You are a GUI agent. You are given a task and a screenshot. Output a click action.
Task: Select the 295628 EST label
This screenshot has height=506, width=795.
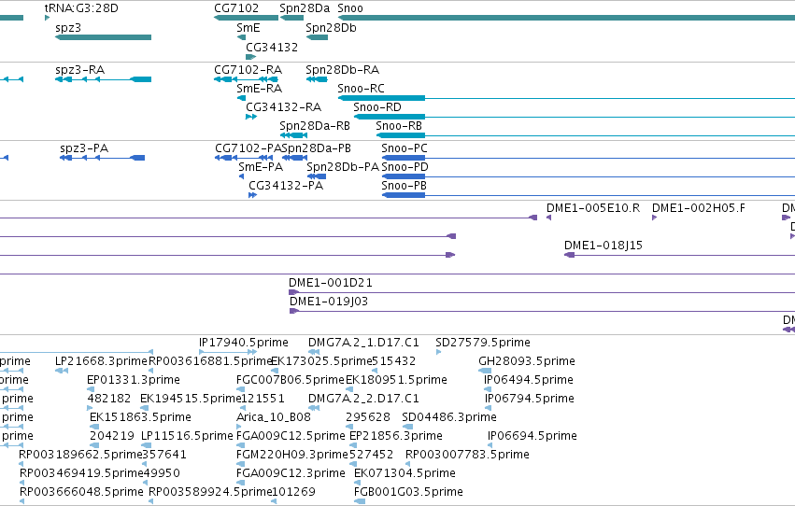click(368, 417)
